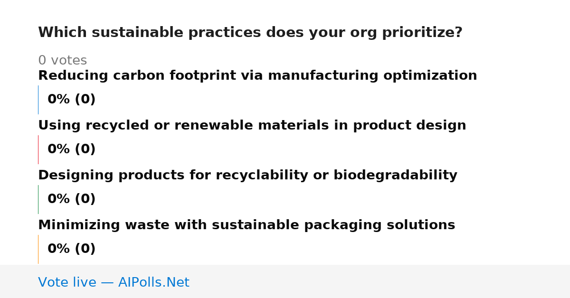The width and height of the screenshot is (570, 298).
Task: Choose Reducing carbon footprint via manufacturing optimization
Action: pos(257,76)
